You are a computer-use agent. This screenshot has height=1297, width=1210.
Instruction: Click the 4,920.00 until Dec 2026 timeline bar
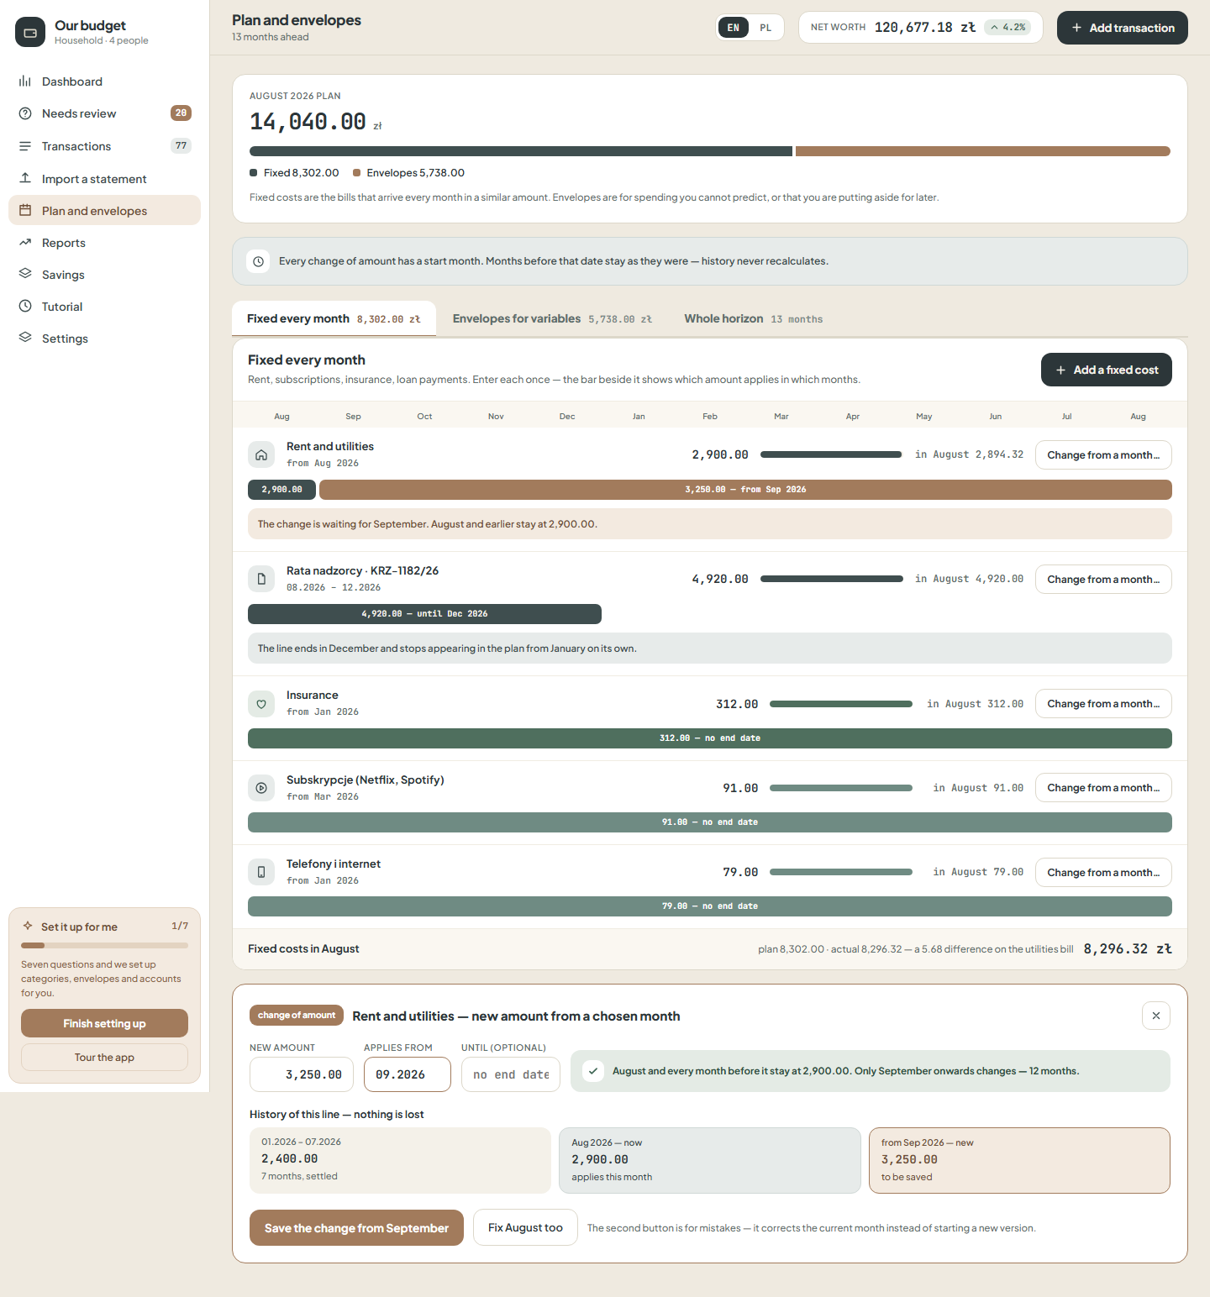click(424, 614)
